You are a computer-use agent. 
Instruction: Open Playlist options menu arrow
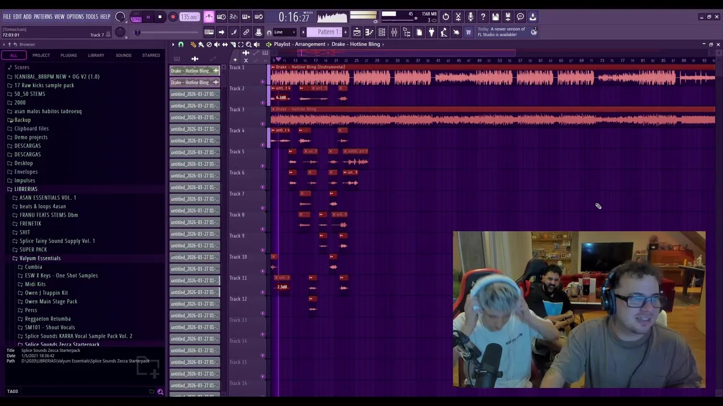(x=173, y=45)
